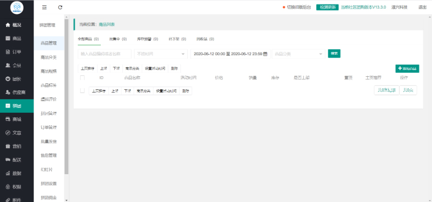Open 订单管理 in the submenu
Image resolution: width=432 pixels, height=202 pixels.
[x=49, y=127]
